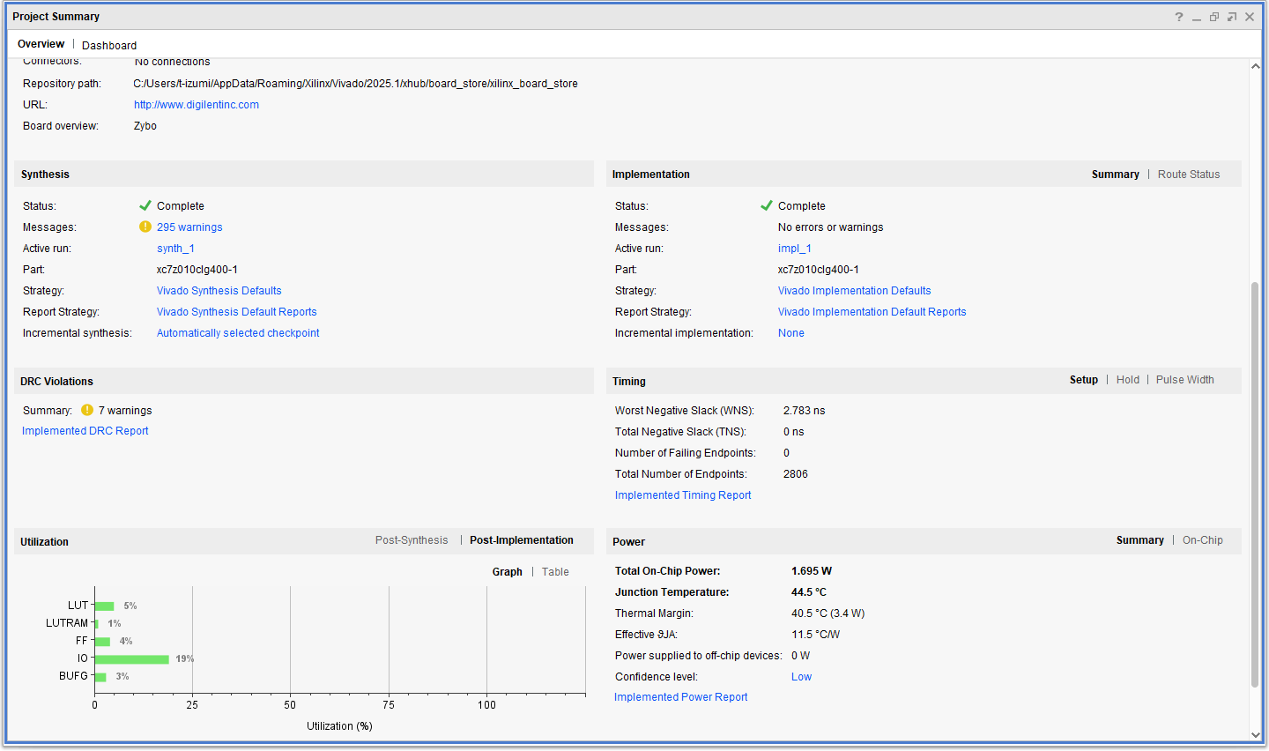Click the vertical scrollbar thumb
This screenshot has width=1269, height=751.
(1255, 484)
